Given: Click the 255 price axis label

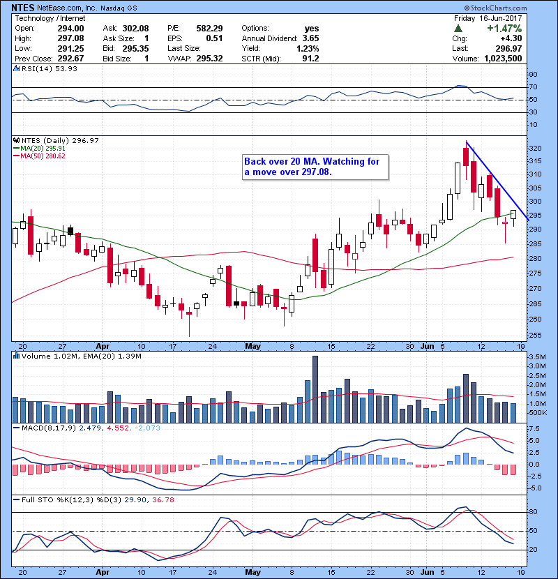Looking at the screenshot, I should click(535, 336).
